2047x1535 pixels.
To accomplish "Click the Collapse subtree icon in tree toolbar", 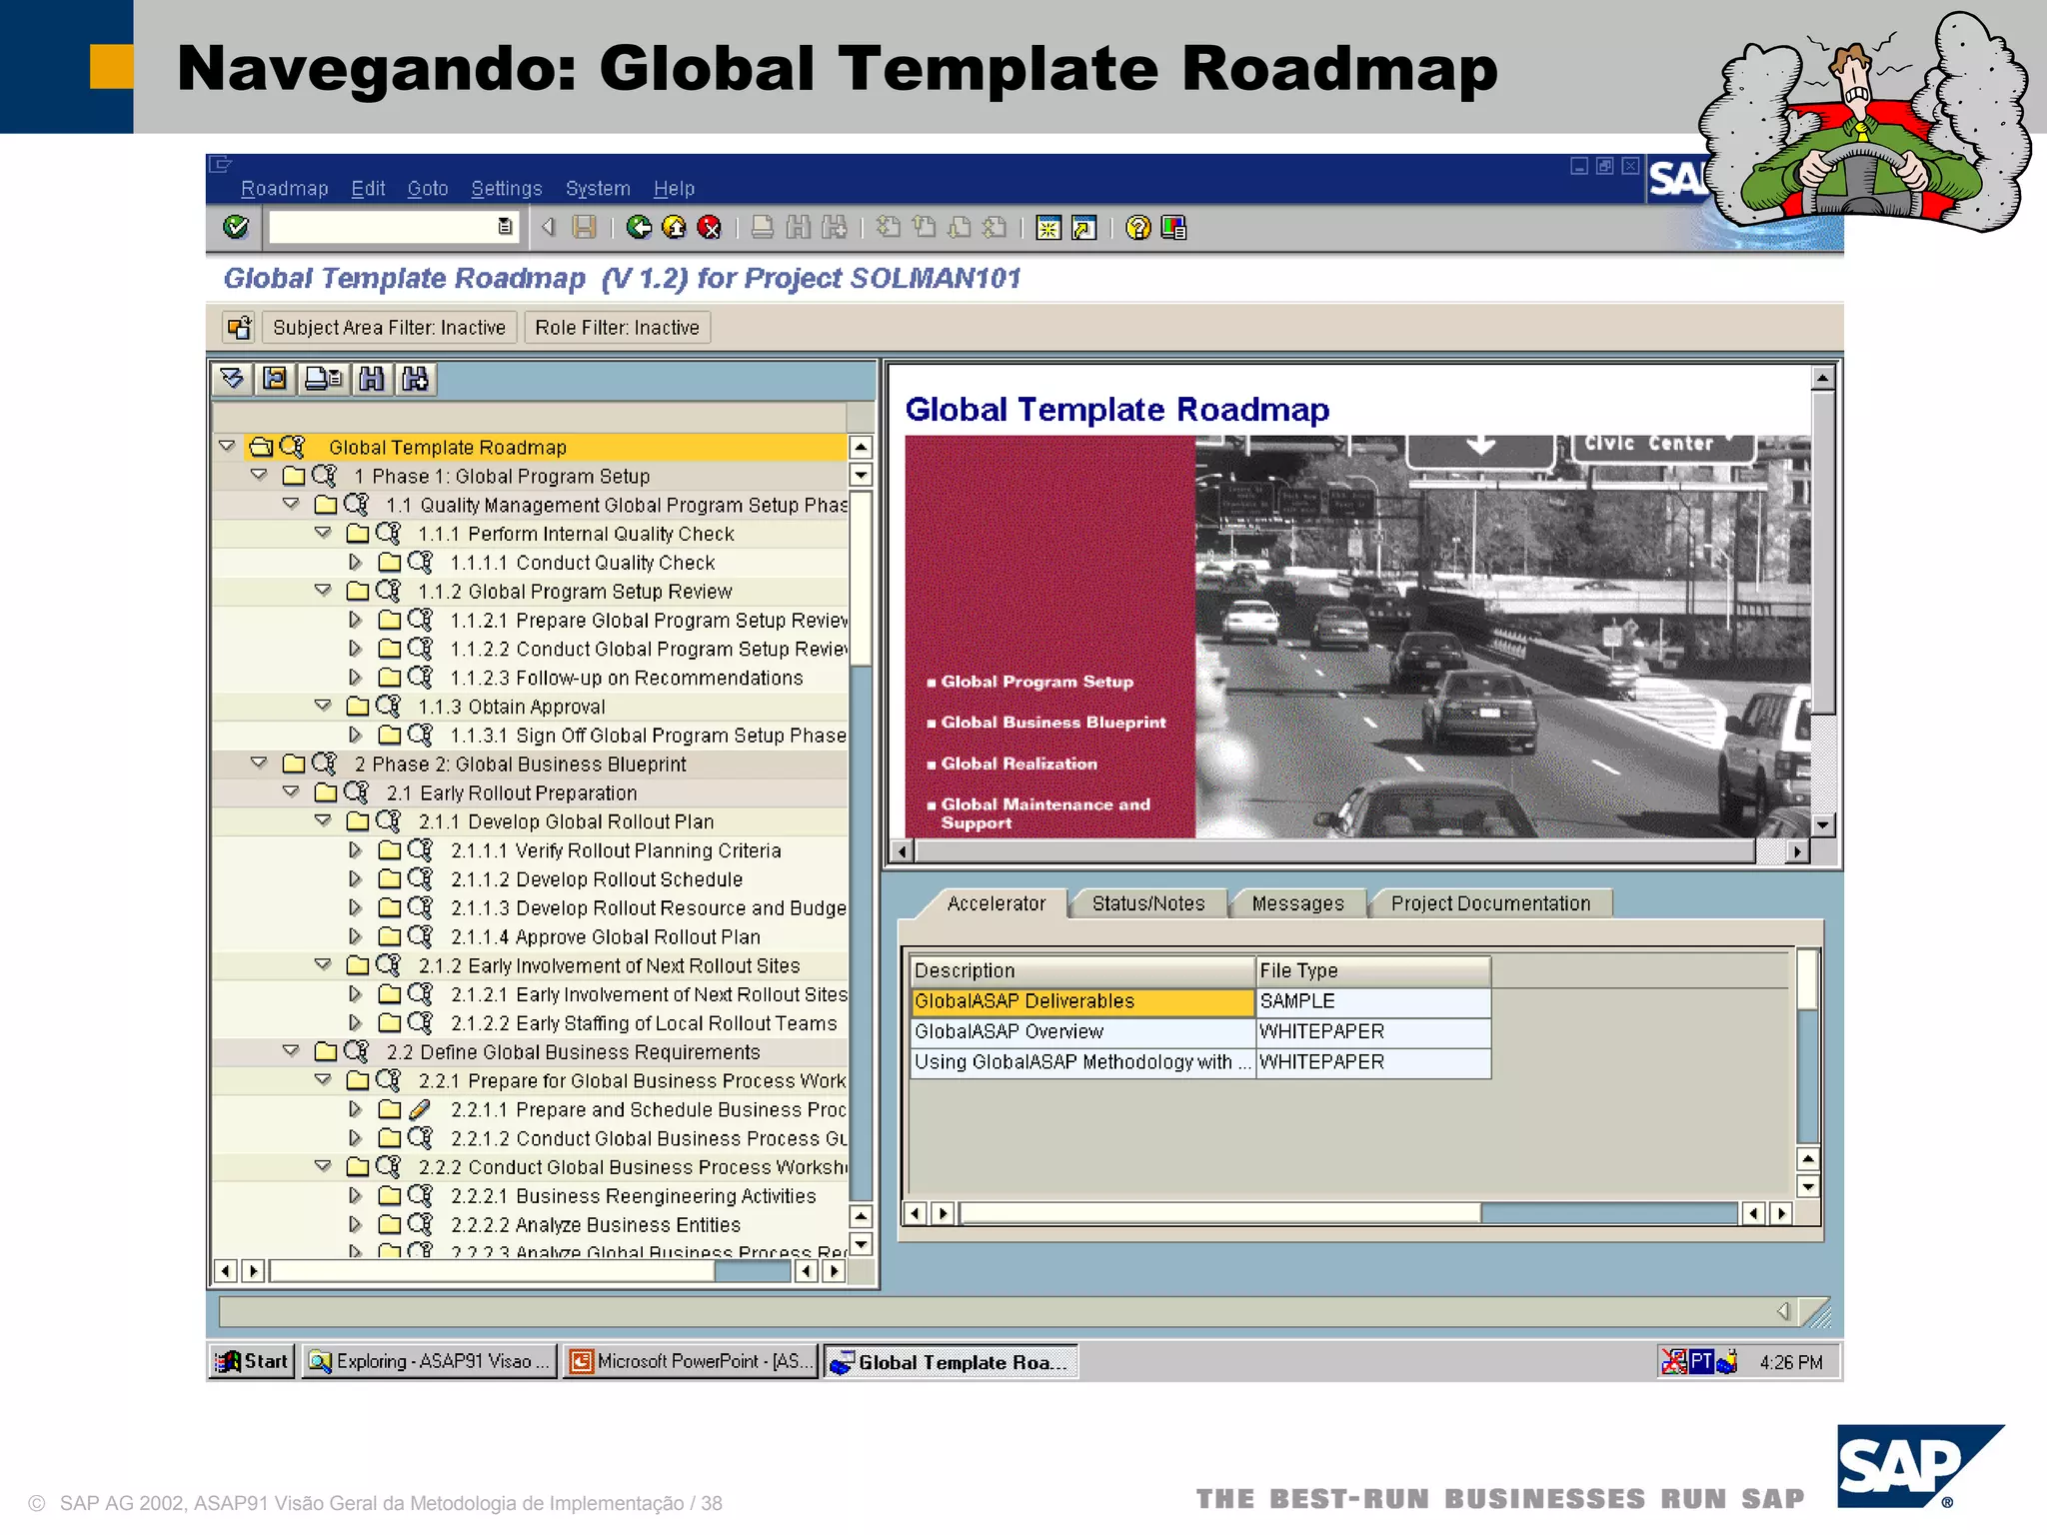I will pos(274,379).
